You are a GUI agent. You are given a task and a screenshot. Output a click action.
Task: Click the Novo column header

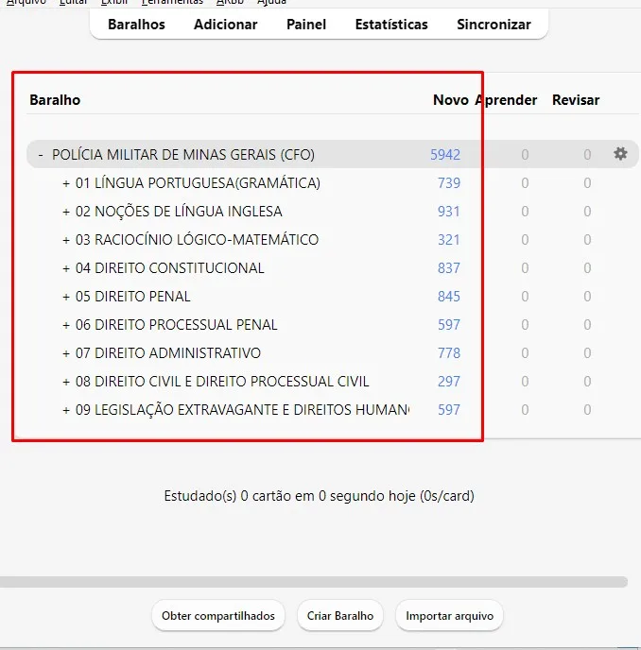click(451, 100)
